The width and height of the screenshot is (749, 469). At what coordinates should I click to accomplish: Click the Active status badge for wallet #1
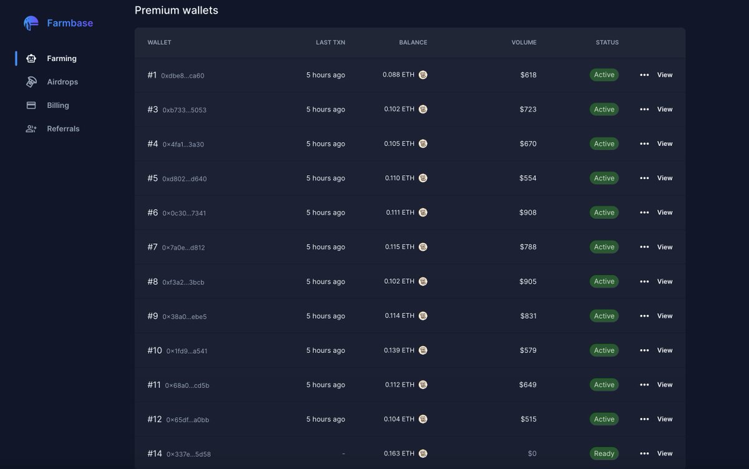pos(604,75)
